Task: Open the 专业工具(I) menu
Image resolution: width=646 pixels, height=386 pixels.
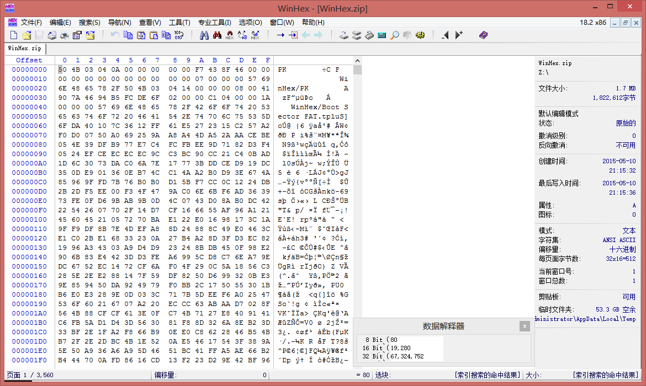Action: [x=215, y=22]
